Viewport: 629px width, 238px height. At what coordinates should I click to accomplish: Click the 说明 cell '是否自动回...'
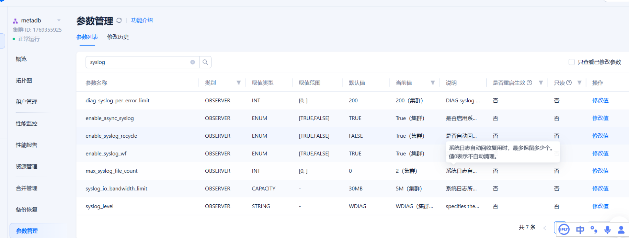tap(461, 136)
